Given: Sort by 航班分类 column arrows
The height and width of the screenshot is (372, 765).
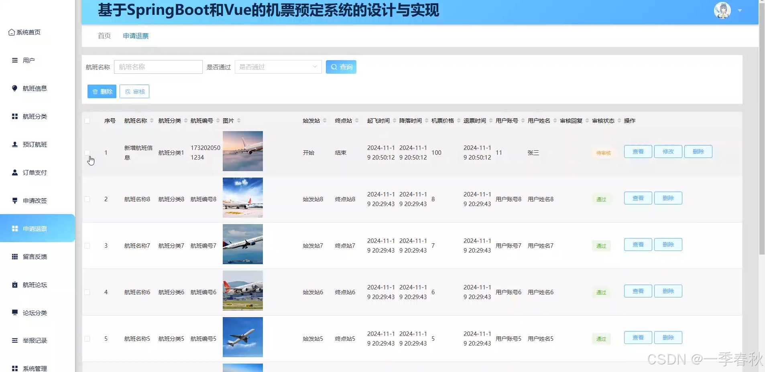Looking at the screenshot, I should 186,121.
